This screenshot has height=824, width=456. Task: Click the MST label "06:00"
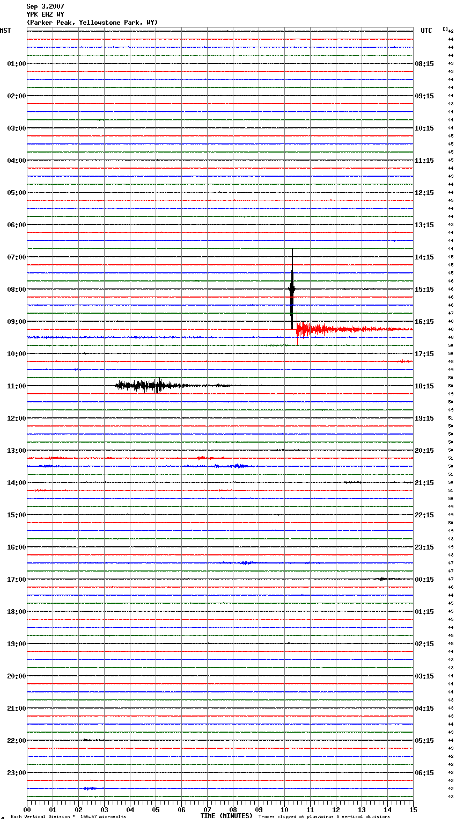pos(17,225)
